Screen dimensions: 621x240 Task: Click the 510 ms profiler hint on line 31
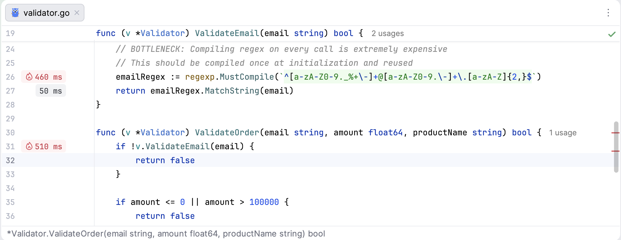click(x=43, y=146)
